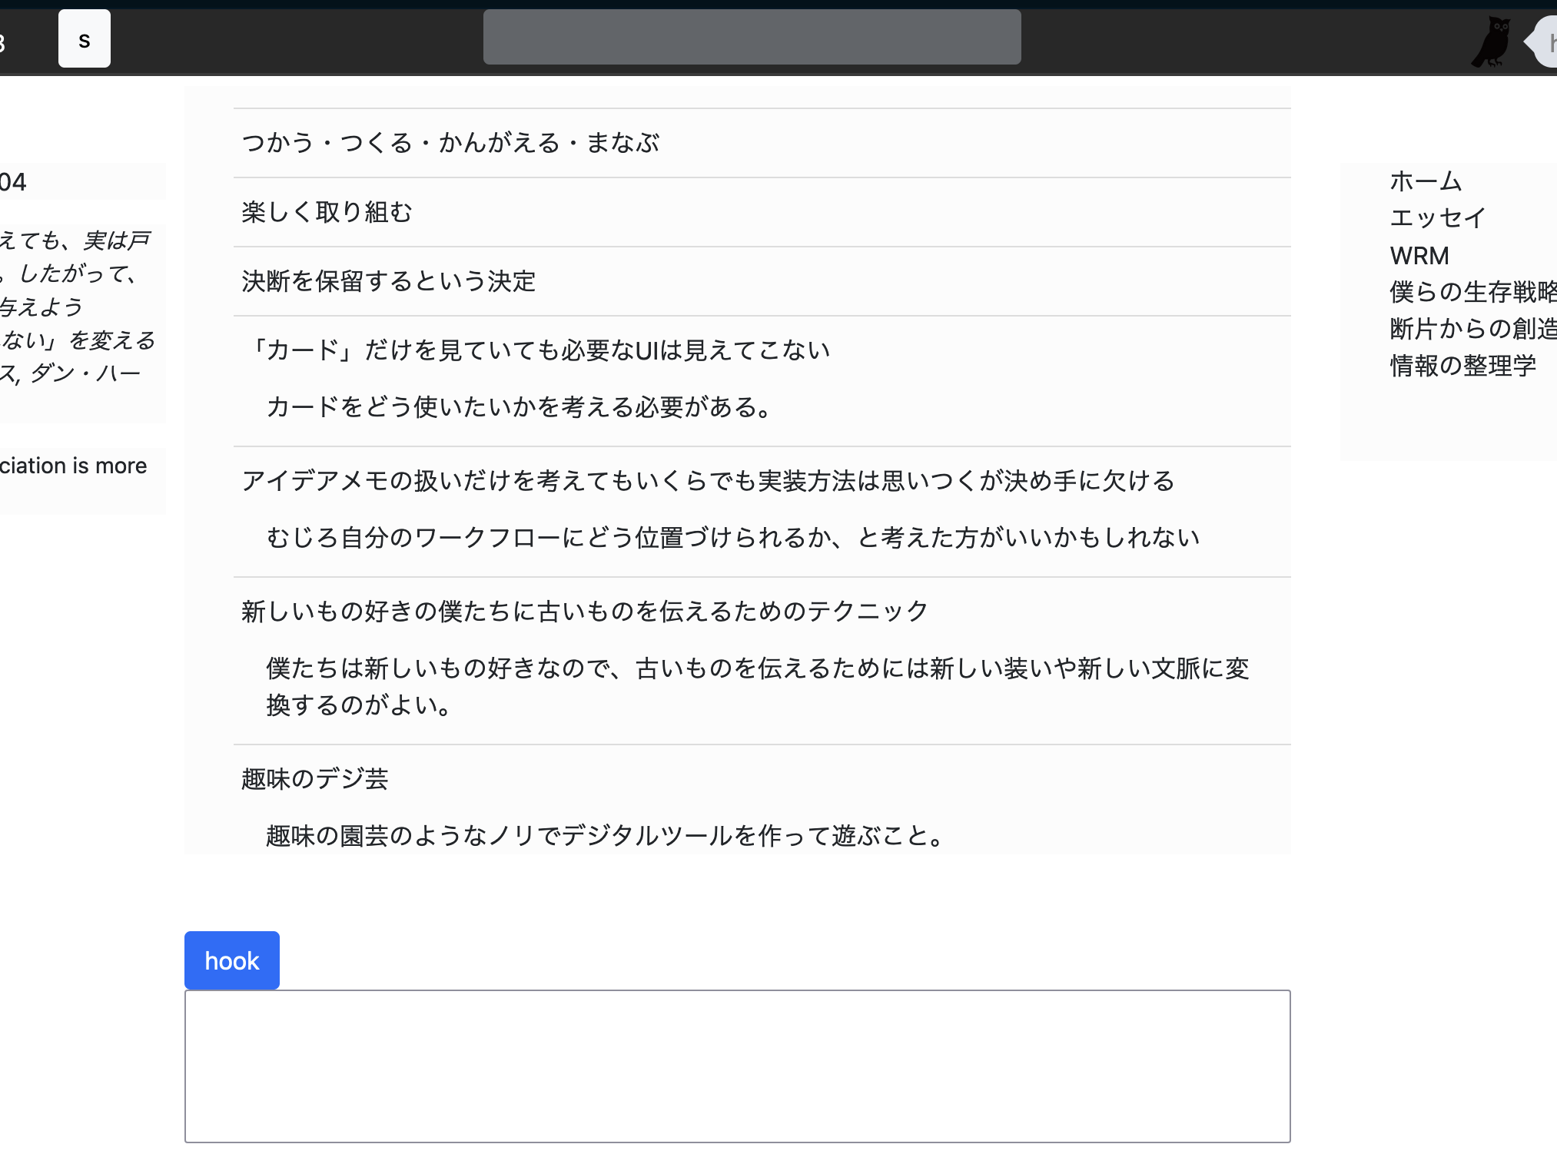The image size is (1557, 1154).
Task: Click the owl icon in the top bar
Action: coord(1492,40)
